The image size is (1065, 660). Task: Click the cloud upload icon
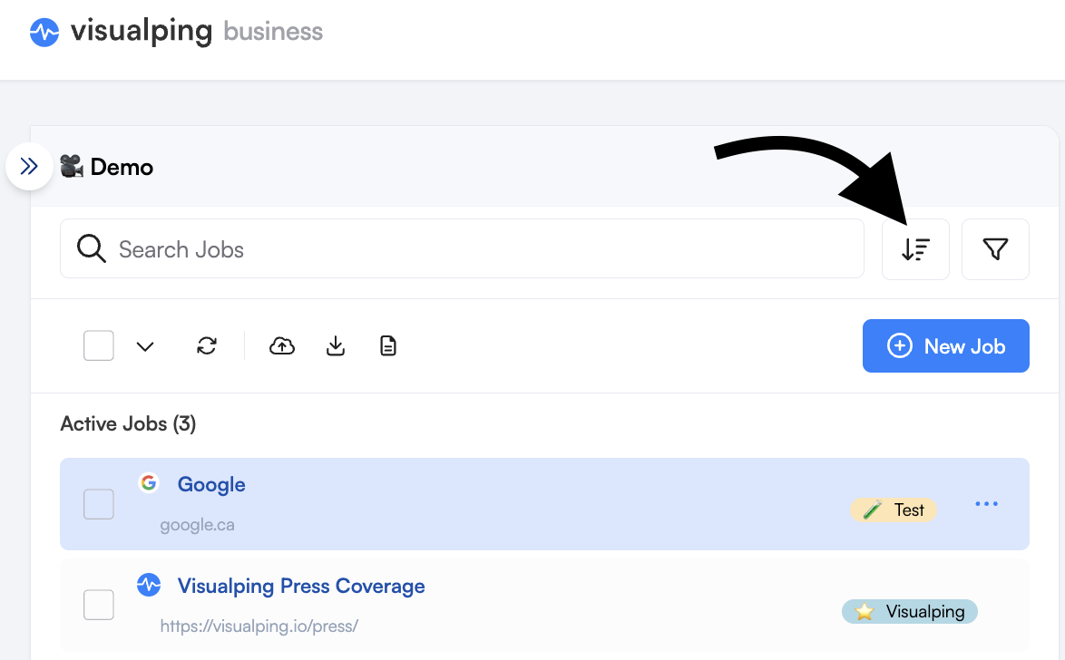(282, 345)
